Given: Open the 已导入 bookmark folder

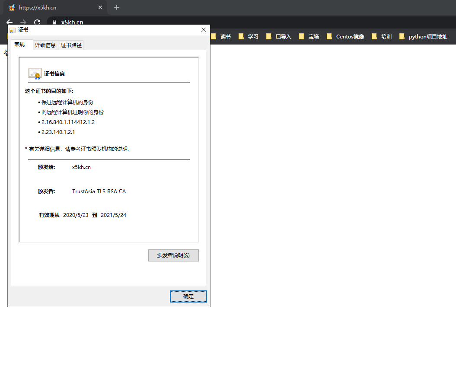Looking at the screenshot, I should tap(279, 36).
